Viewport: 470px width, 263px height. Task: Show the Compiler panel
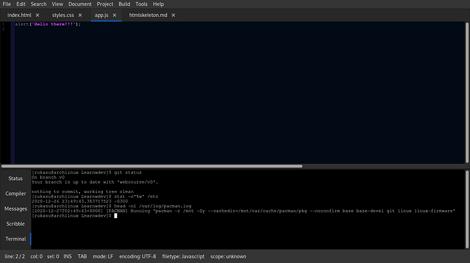pos(15,194)
